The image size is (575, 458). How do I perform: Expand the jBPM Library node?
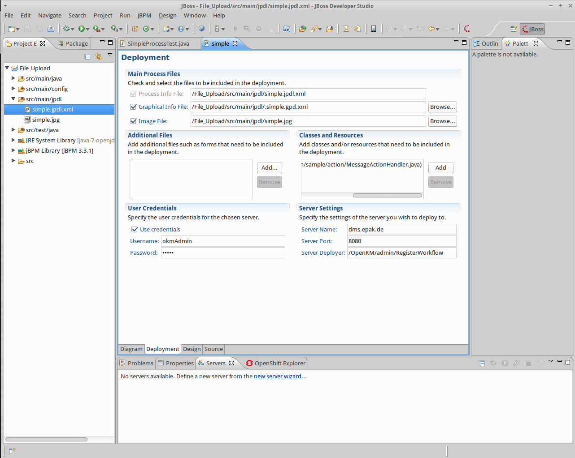tap(13, 150)
